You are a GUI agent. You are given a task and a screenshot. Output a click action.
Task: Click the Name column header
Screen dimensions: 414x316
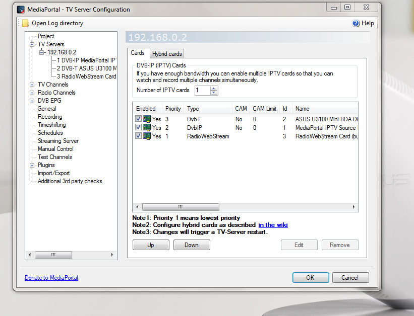(x=325, y=109)
